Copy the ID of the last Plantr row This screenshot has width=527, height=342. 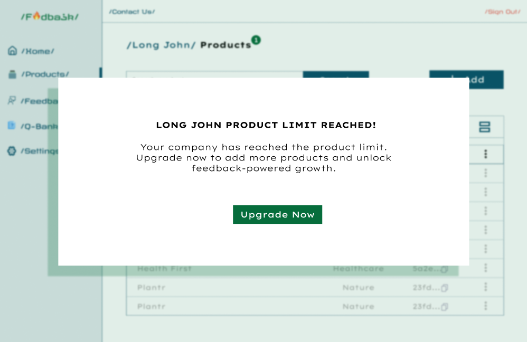coord(444,307)
